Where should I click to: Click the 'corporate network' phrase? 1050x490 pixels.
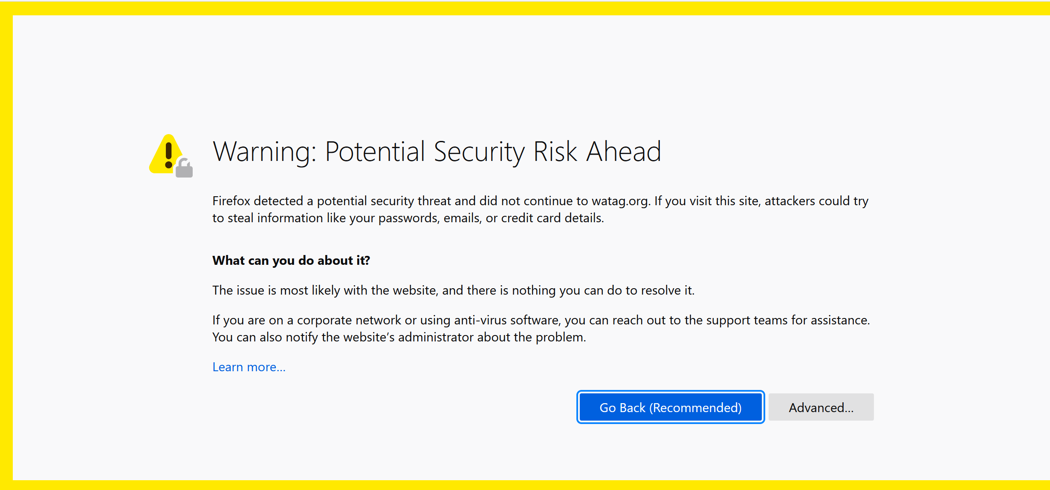pos(349,320)
